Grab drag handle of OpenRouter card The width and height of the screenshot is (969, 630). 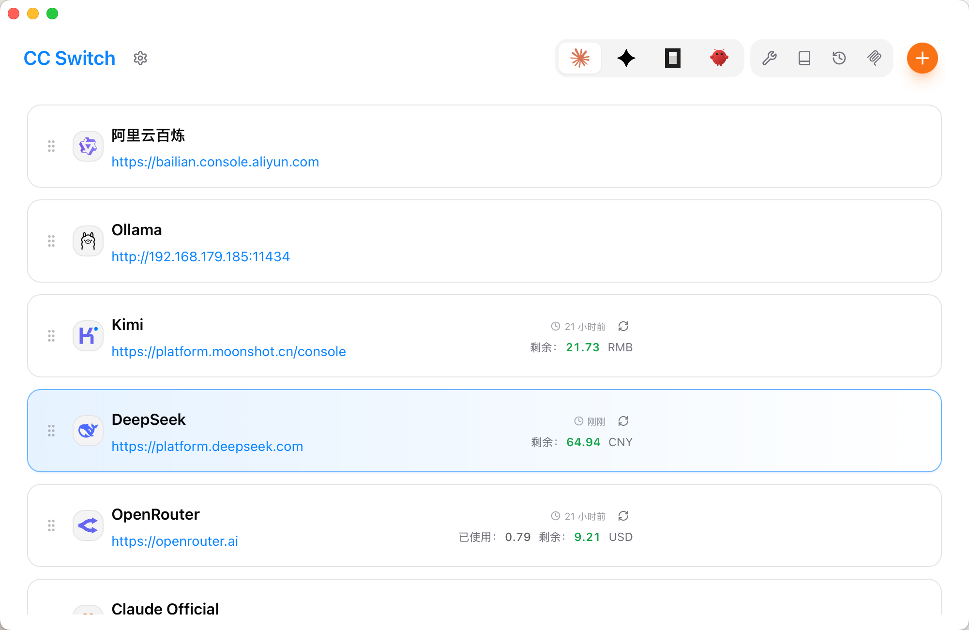(51, 525)
